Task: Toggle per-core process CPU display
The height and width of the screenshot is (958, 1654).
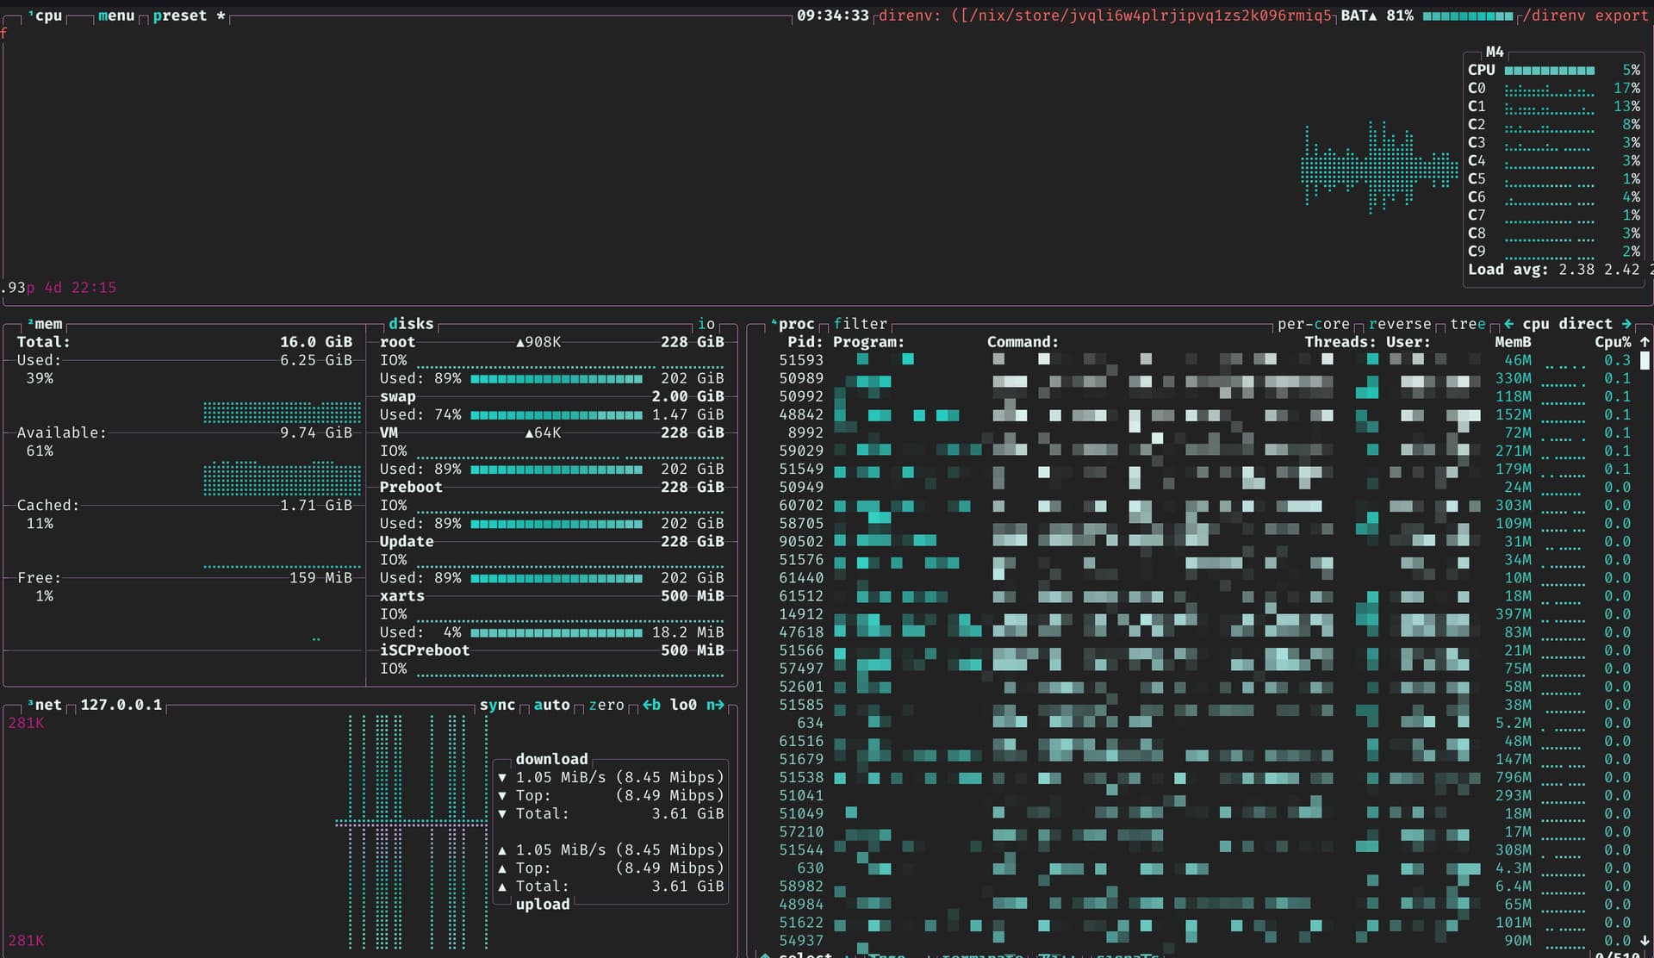Action: 1313,324
